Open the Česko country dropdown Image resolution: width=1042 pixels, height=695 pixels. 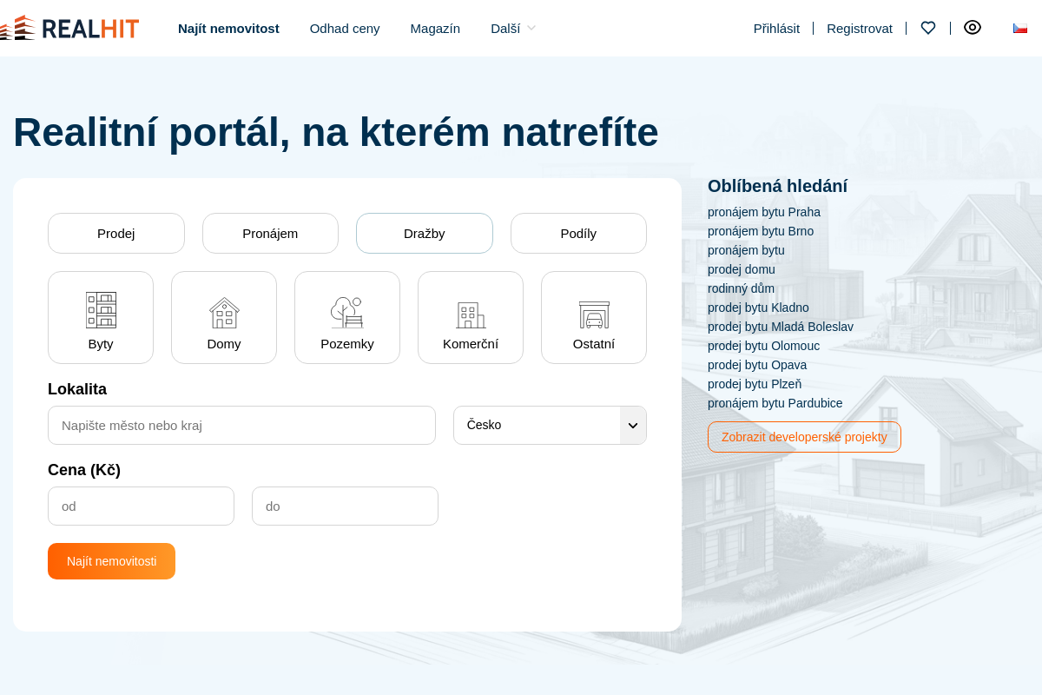click(x=550, y=425)
